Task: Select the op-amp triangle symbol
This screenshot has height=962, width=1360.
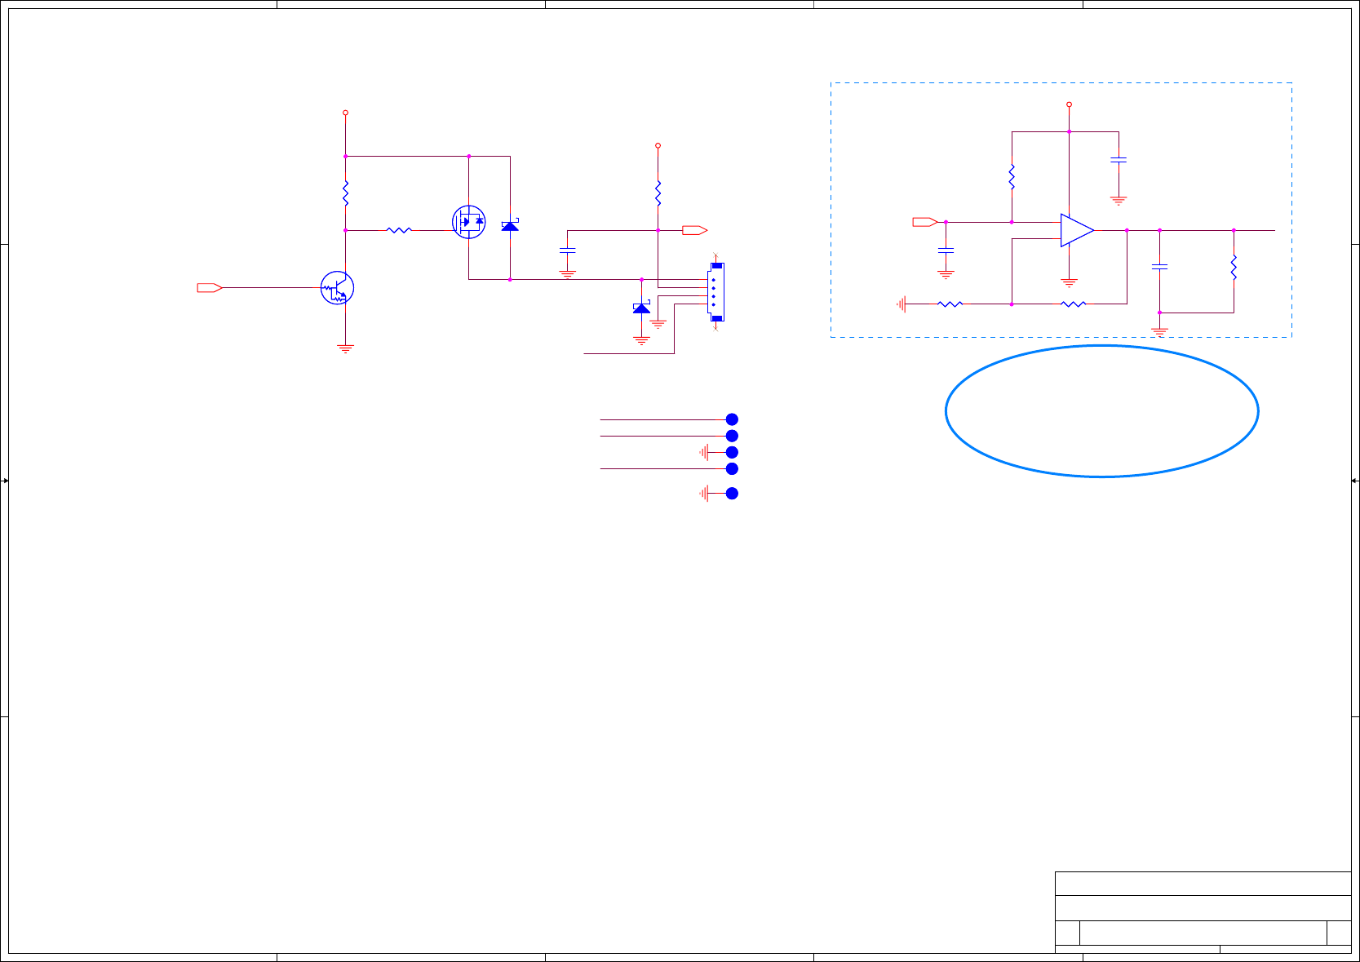Action: point(1077,230)
